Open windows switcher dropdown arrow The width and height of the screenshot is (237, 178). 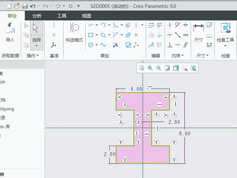64,6
